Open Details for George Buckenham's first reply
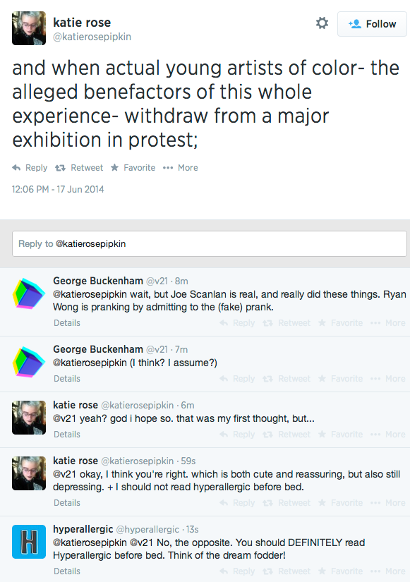Viewport: 410px width, 582px height. point(66,322)
